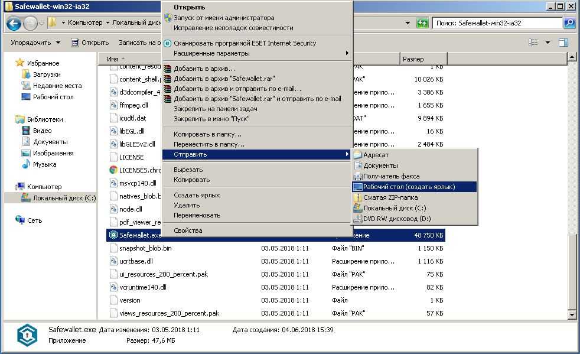Image resolution: width=580 pixels, height=354 pixels.
Task: Choose Сжатая ZIP-папка in submenu
Action: pyautogui.click(x=415, y=197)
